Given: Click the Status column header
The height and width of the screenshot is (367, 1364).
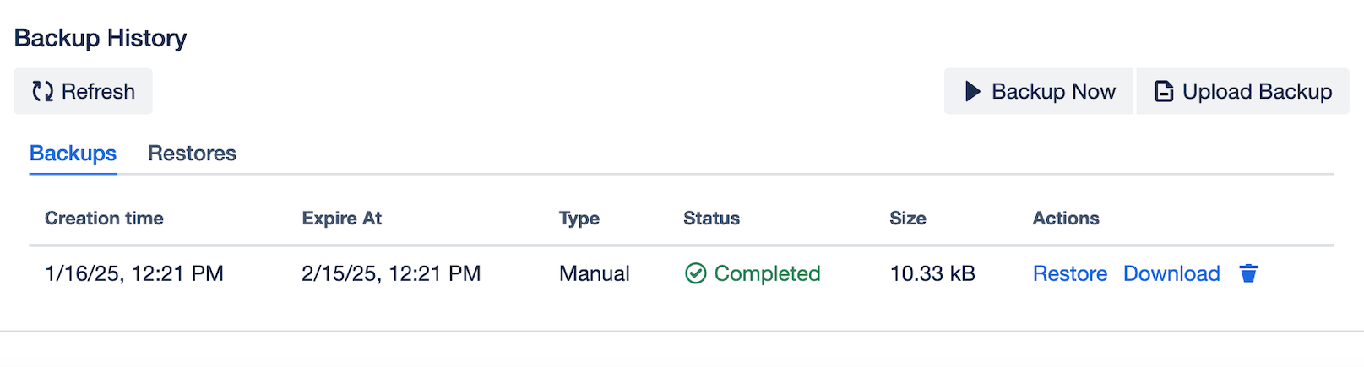Looking at the screenshot, I should [x=711, y=219].
